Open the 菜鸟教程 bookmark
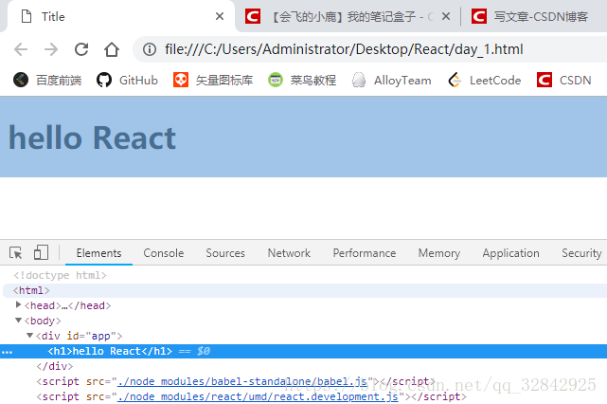Viewport: 607px width, 404px height. pyautogui.click(x=302, y=81)
